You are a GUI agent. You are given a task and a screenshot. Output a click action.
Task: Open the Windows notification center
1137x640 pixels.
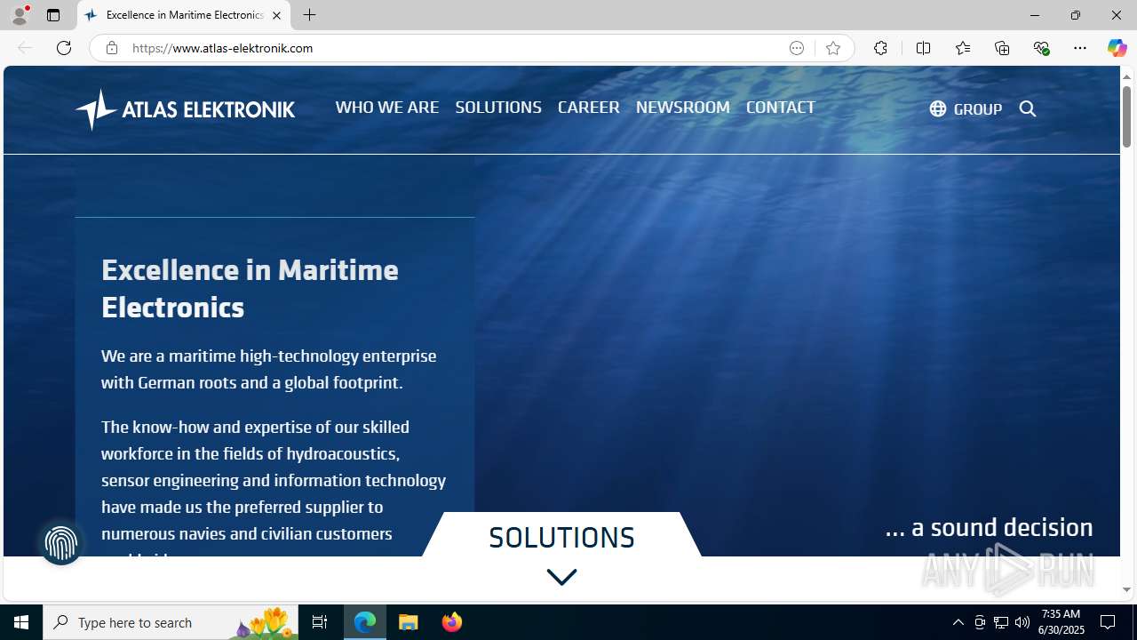(1108, 622)
